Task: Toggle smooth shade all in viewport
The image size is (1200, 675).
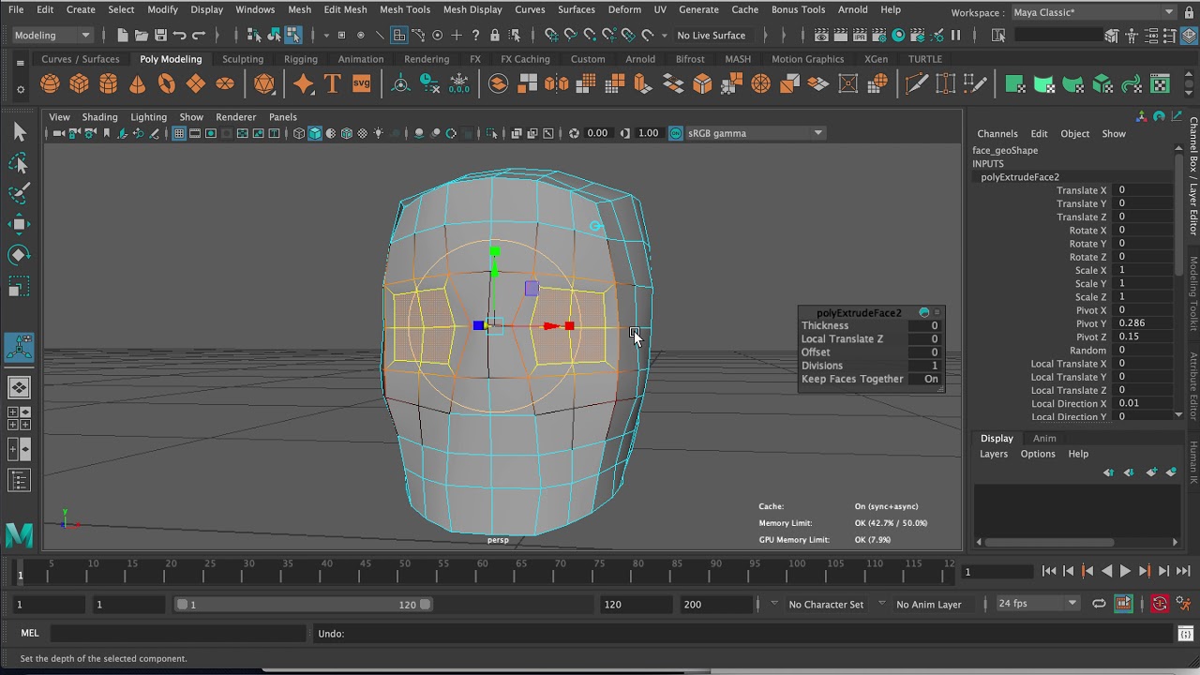Action: (x=315, y=133)
